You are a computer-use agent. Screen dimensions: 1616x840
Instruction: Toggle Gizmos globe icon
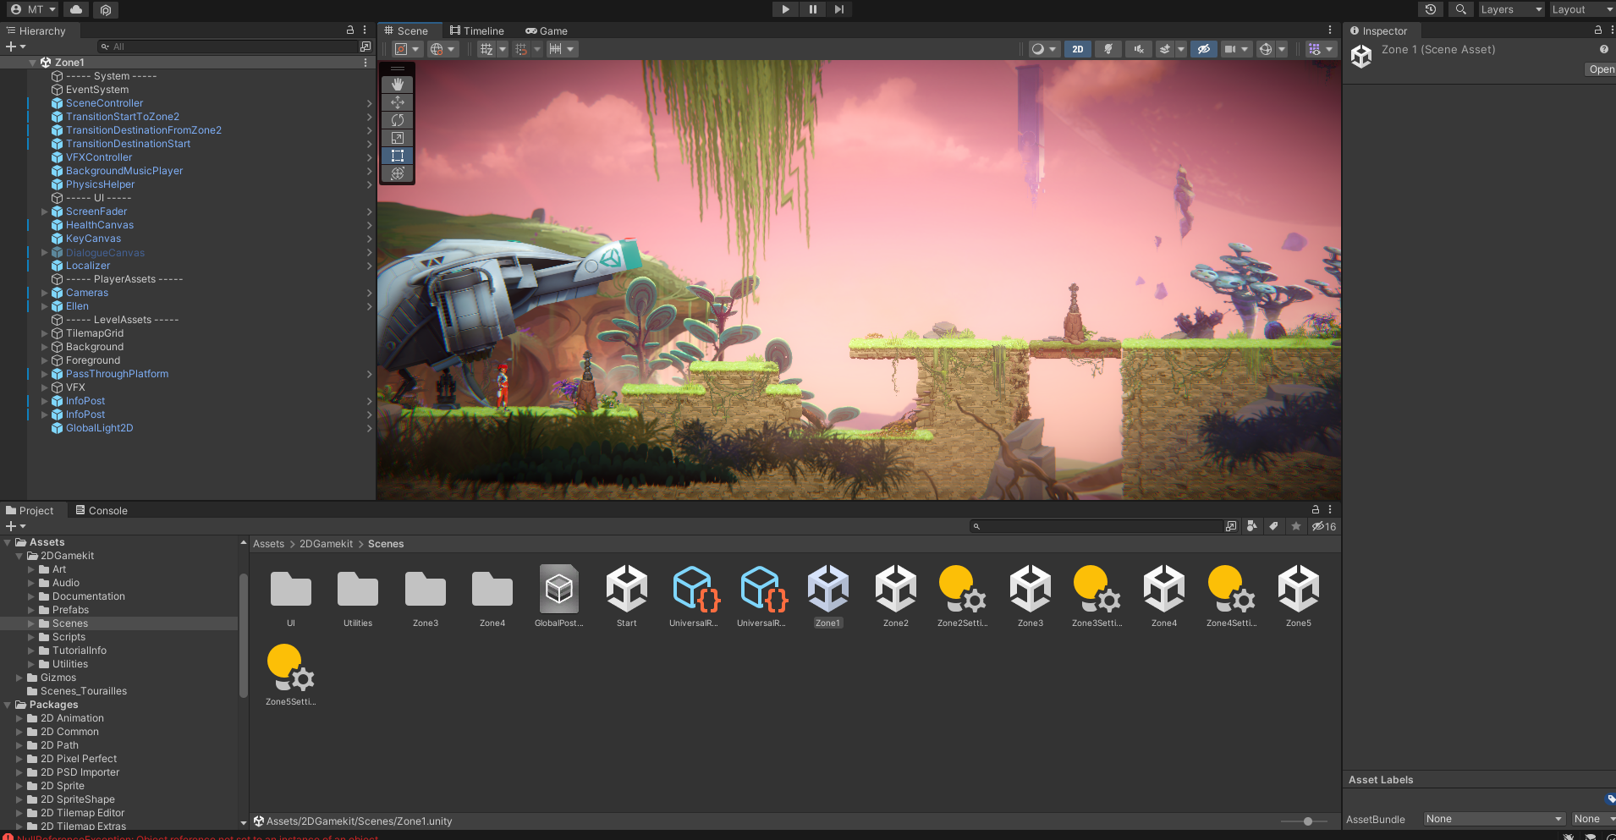tap(1266, 49)
